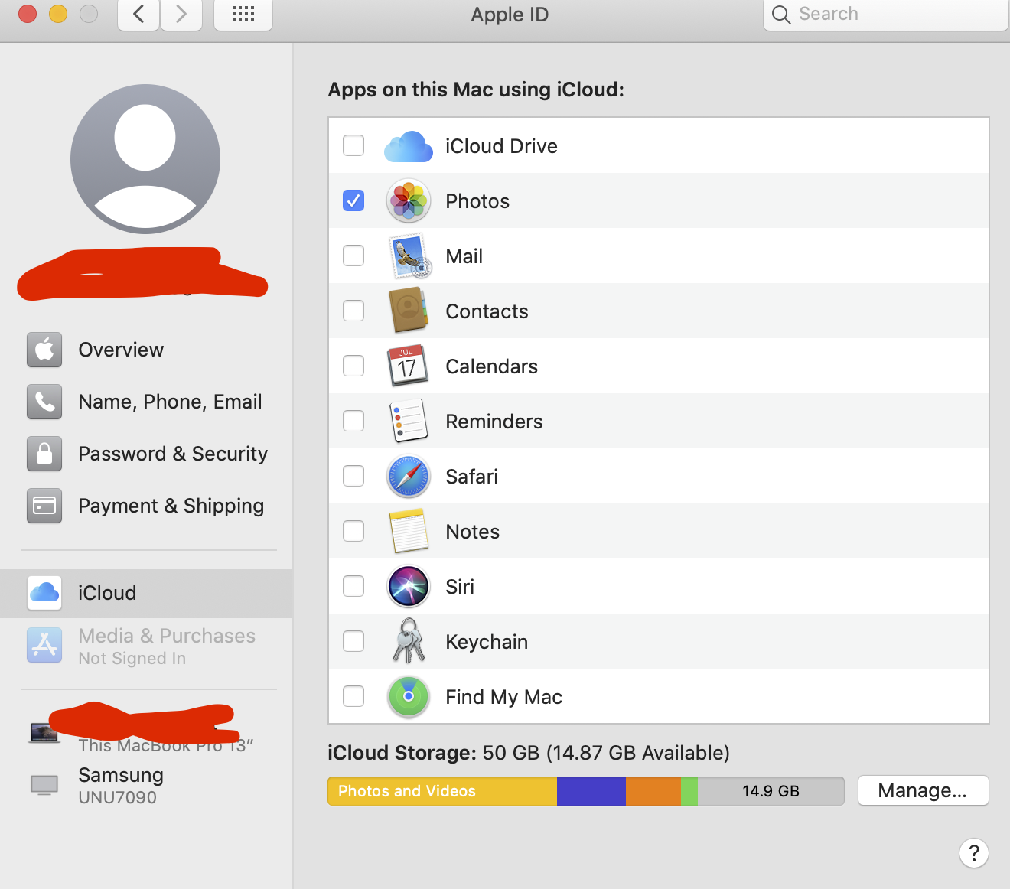
Task: Click the Media & Purchases App Store icon
Action: click(44, 645)
